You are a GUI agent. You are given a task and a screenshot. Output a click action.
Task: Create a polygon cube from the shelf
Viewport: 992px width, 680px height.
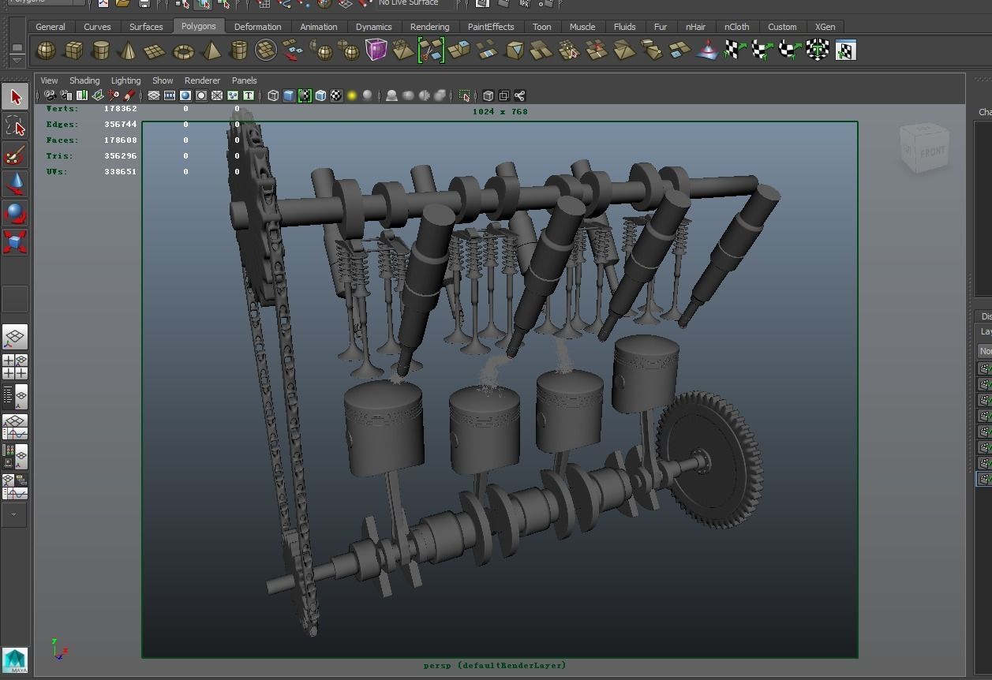tap(73, 50)
